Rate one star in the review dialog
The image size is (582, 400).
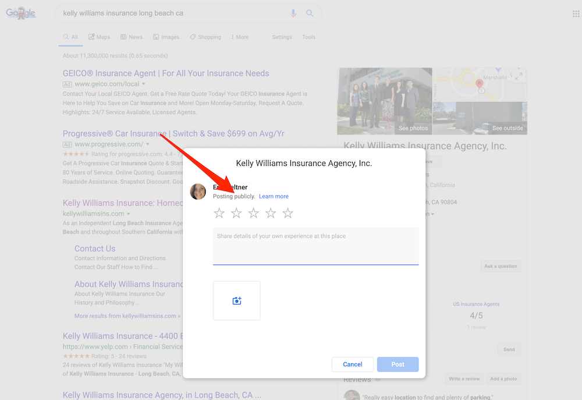coord(219,213)
